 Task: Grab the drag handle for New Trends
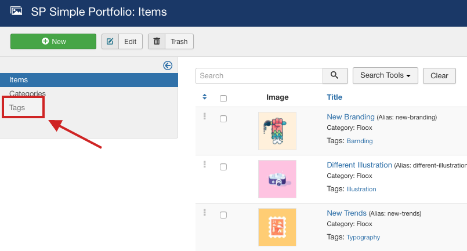click(x=204, y=212)
